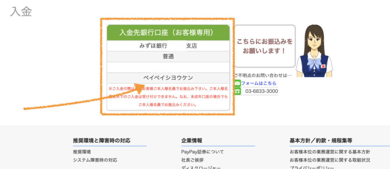
Task: Click the 企業情報 footer section heading
Action: point(192,140)
